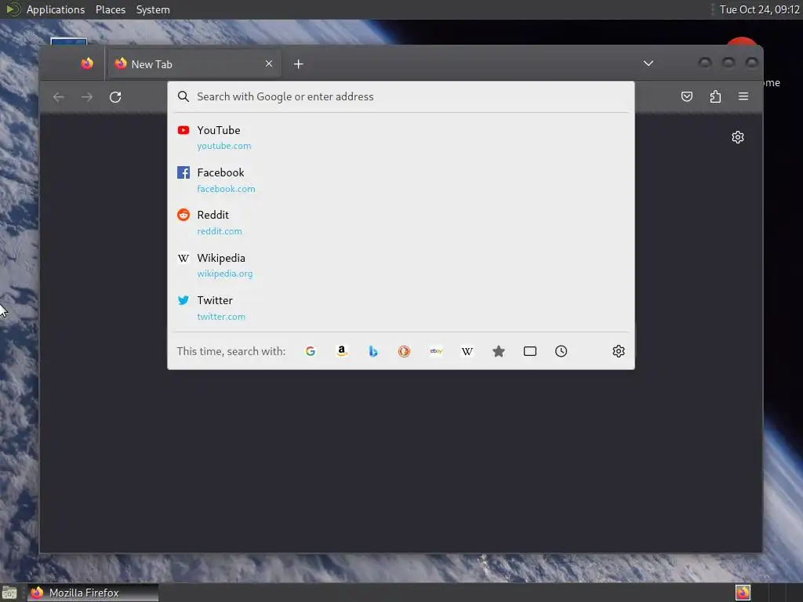The width and height of the screenshot is (803, 602).
Task: Search open tabs with the tab icon
Action: tap(529, 351)
